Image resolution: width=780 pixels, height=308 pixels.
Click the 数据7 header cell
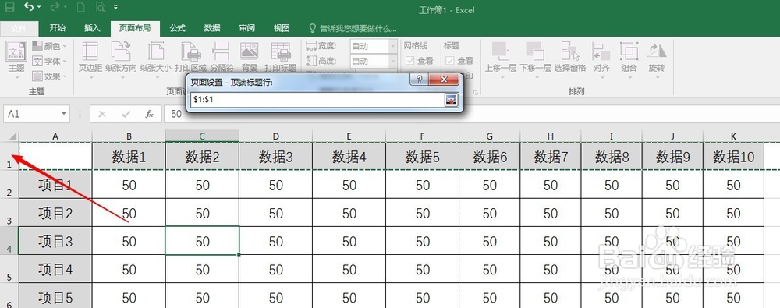(551, 157)
